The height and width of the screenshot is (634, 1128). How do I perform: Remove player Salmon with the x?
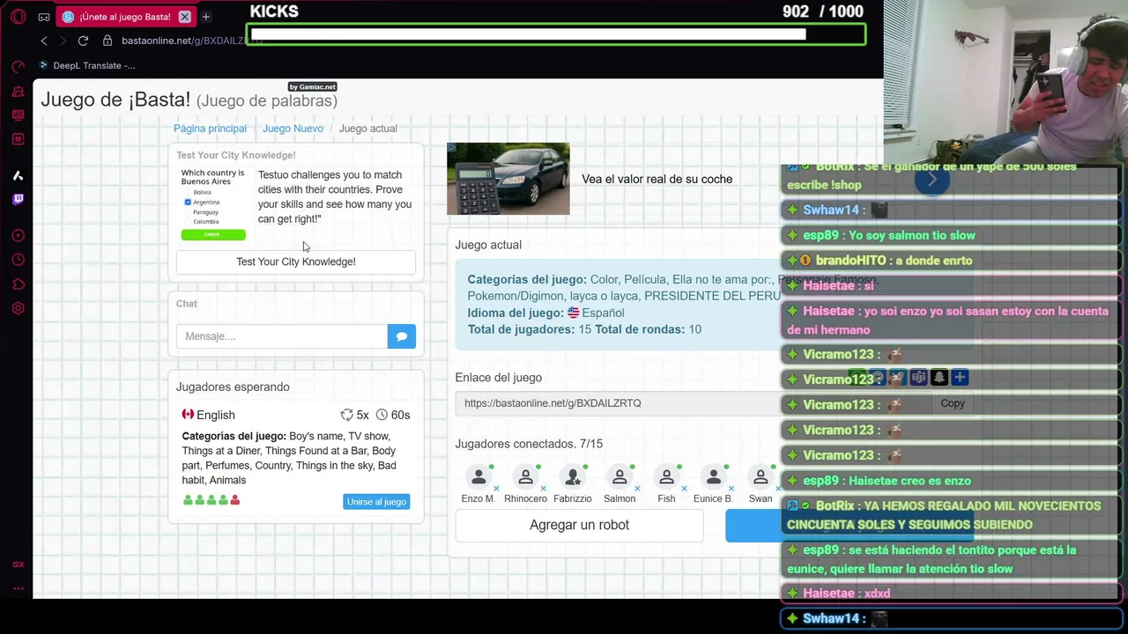tap(637, 488)
